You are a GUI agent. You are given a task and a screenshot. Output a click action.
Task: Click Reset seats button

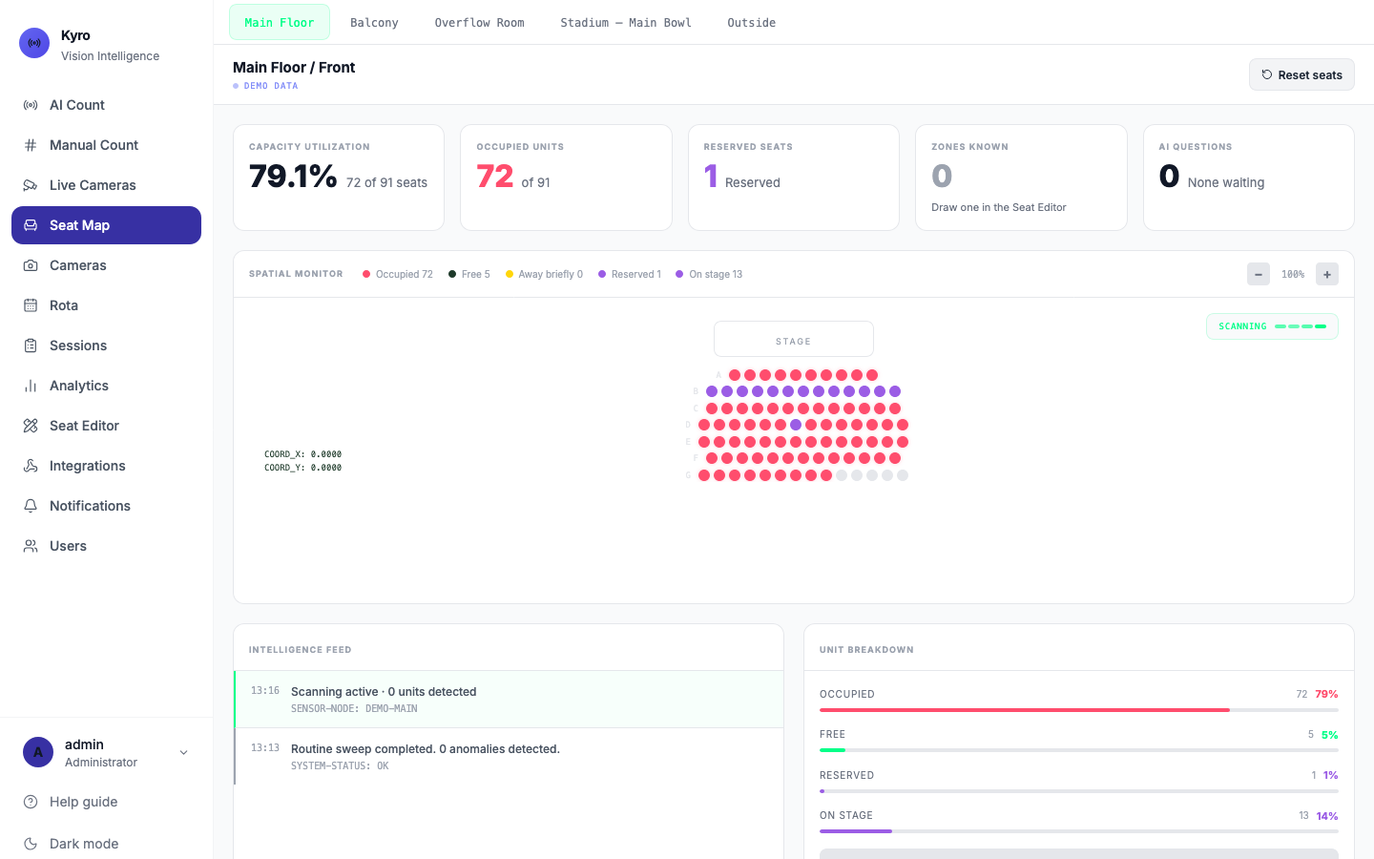[x=1301, y=74]
